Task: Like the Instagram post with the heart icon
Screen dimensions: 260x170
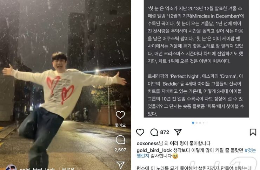Action: click(140, 132)
